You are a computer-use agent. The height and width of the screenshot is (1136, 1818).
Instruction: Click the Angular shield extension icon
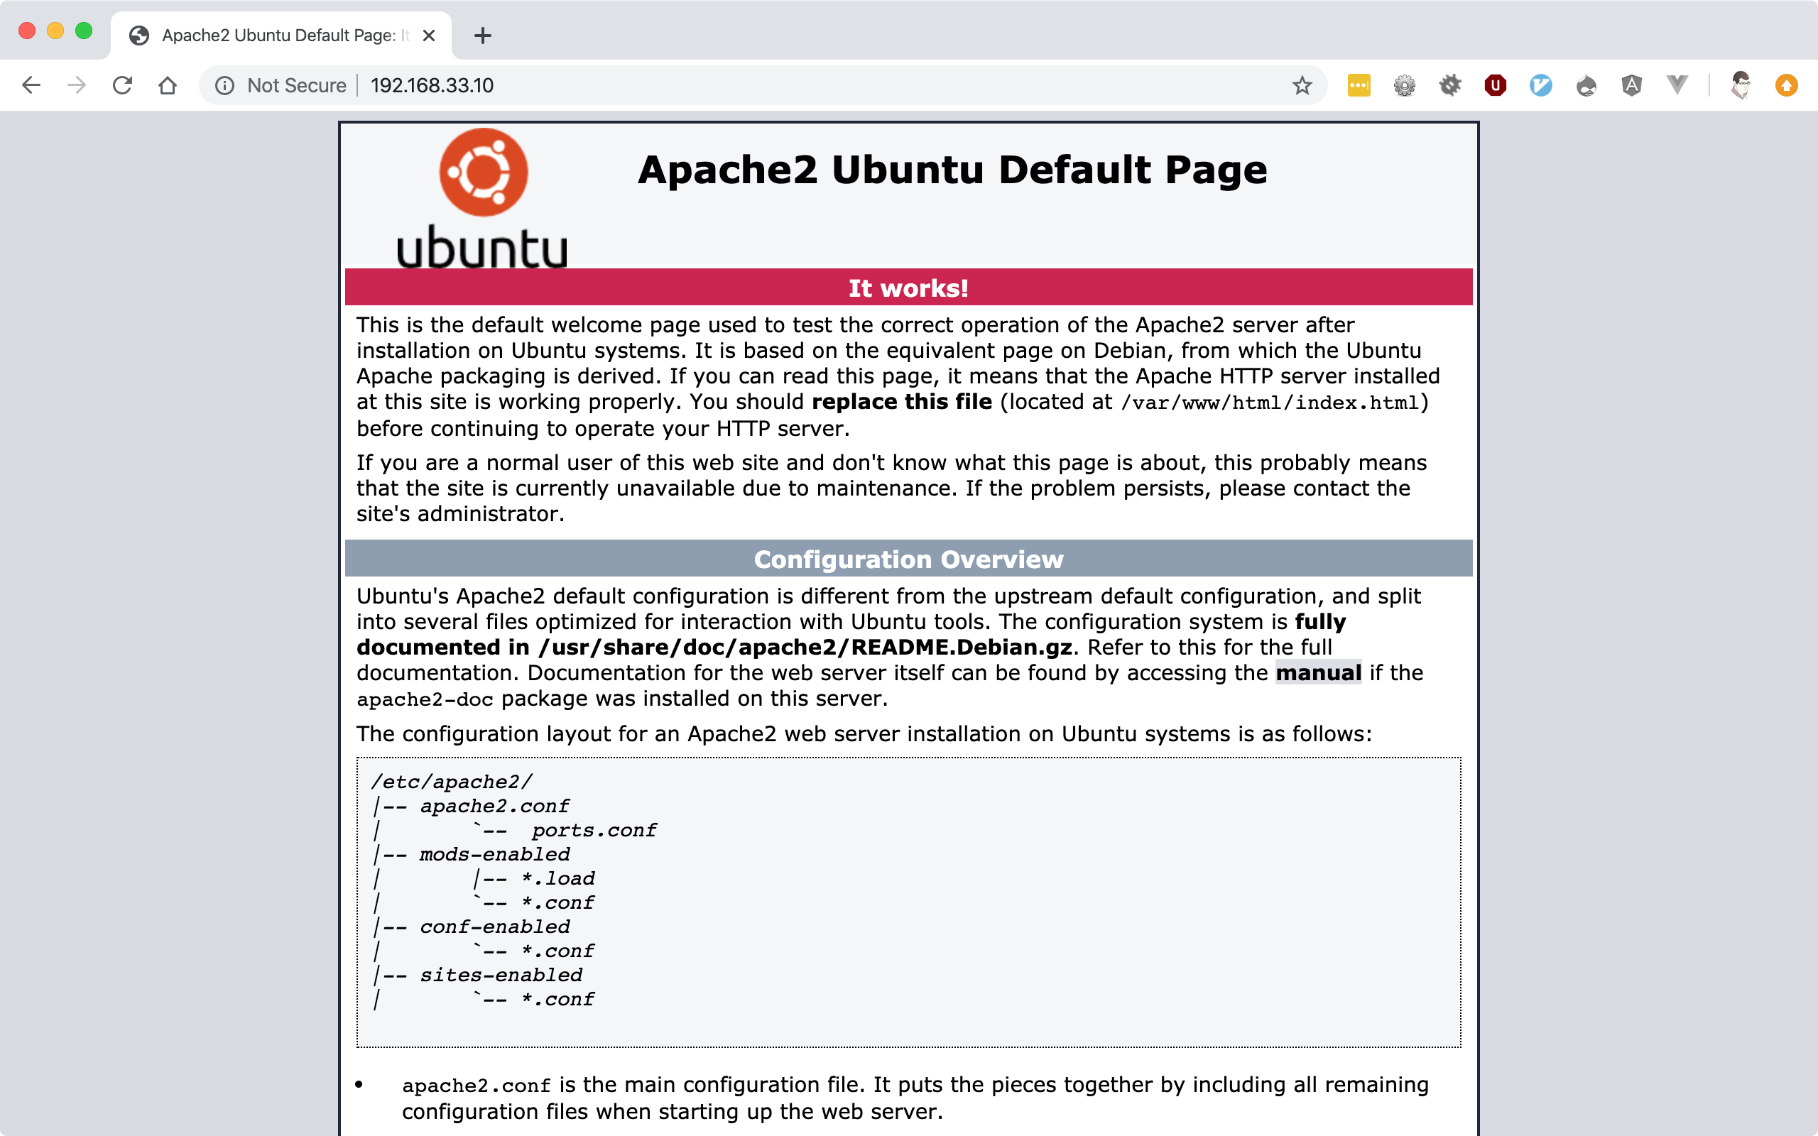1631,85
